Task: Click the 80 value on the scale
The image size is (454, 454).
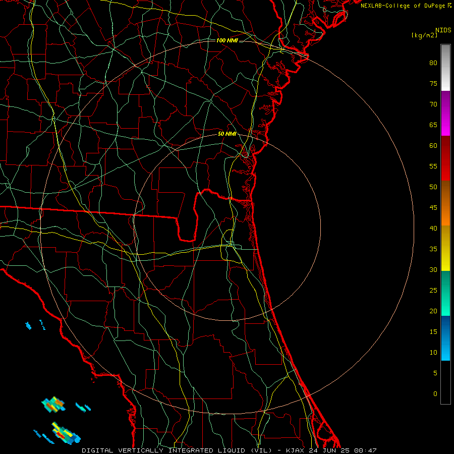Action: click(433, 63)
